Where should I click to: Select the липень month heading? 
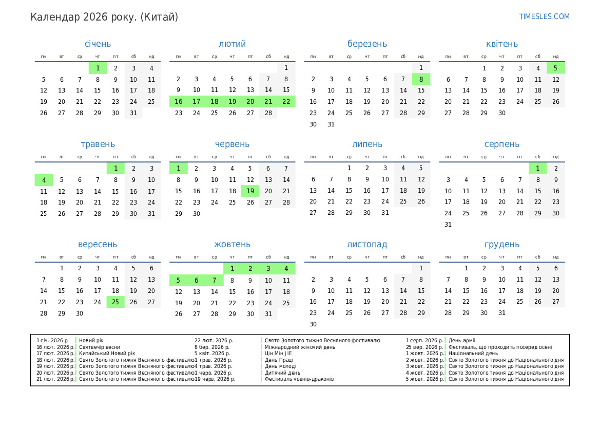click(x=367, y=144)
